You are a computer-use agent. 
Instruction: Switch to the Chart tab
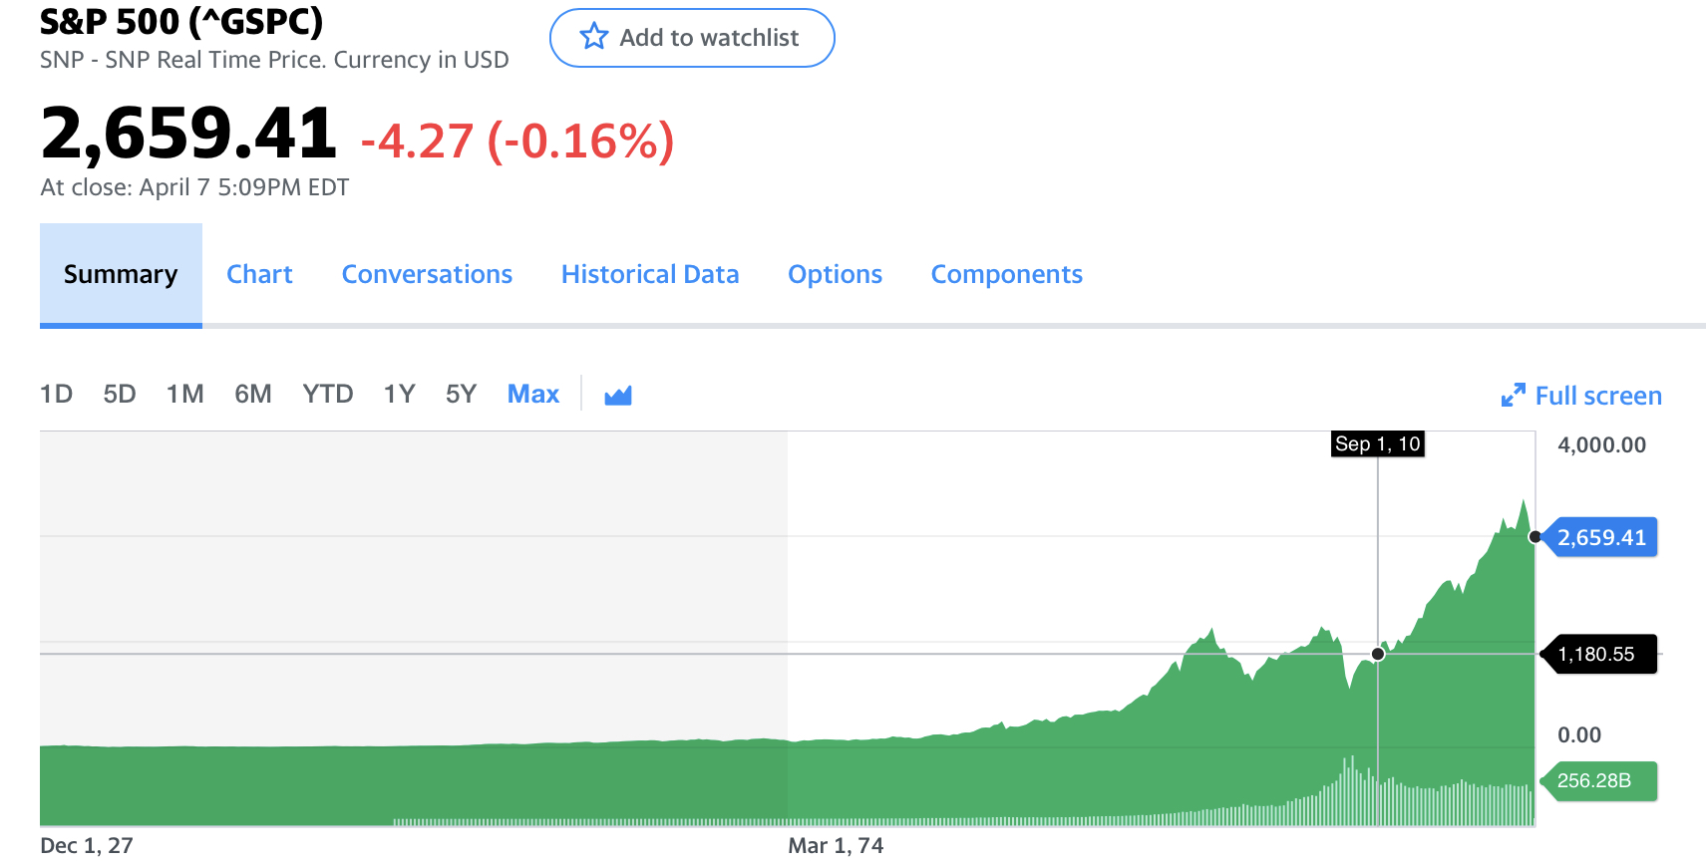click(x=259, y=274)
